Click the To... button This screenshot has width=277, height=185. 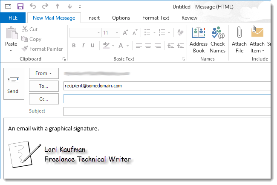pos(43,86)
